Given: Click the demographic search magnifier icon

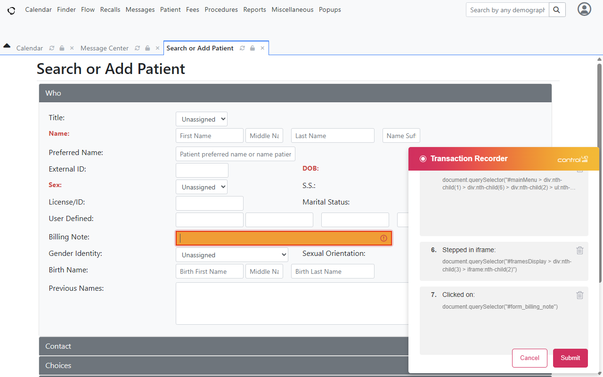Looking at the screenshot, I should (557, 9).
